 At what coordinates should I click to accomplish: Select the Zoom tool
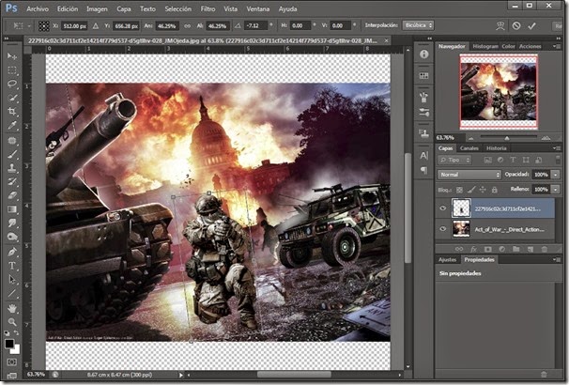pyautogui.click(x=12, y=322)
